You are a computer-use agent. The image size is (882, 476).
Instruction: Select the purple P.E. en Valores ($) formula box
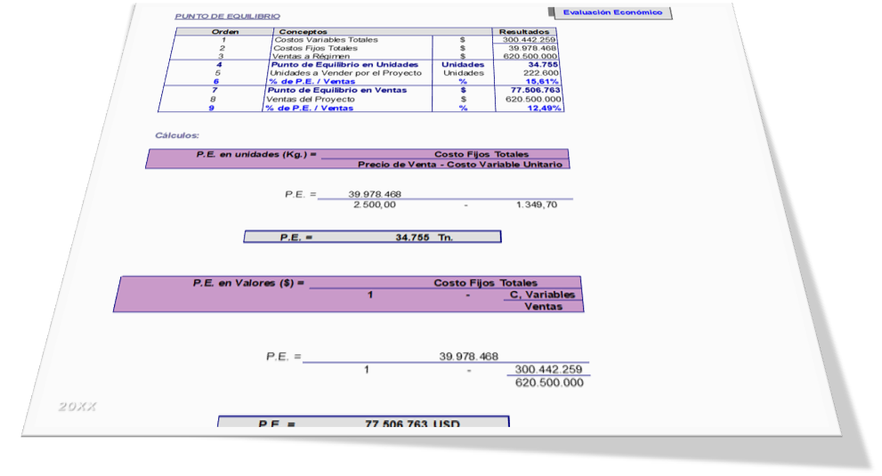click(x=349, y=294)
